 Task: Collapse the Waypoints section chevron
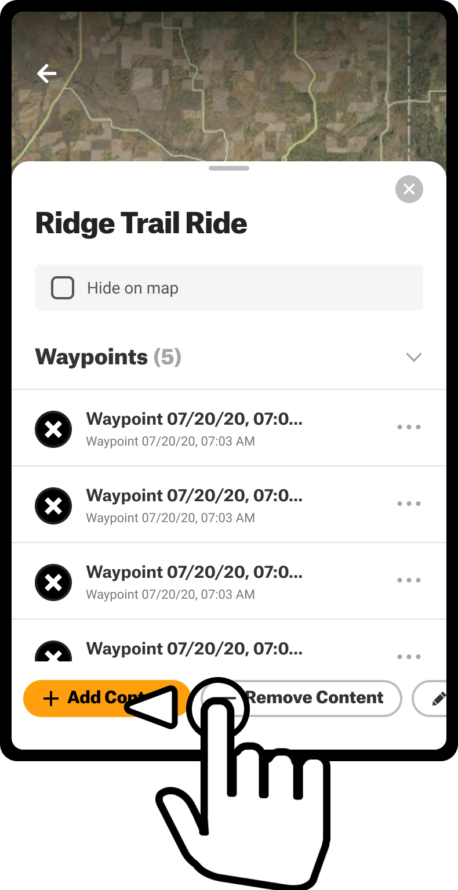413,357
